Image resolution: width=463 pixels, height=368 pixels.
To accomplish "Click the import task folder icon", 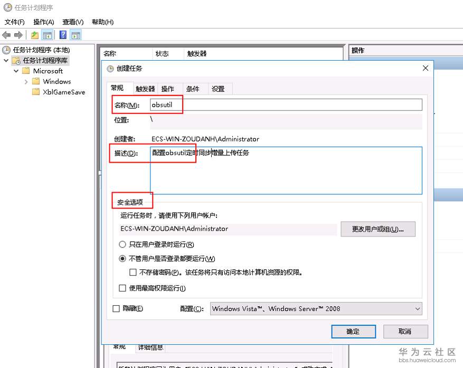I will (35, 35).
